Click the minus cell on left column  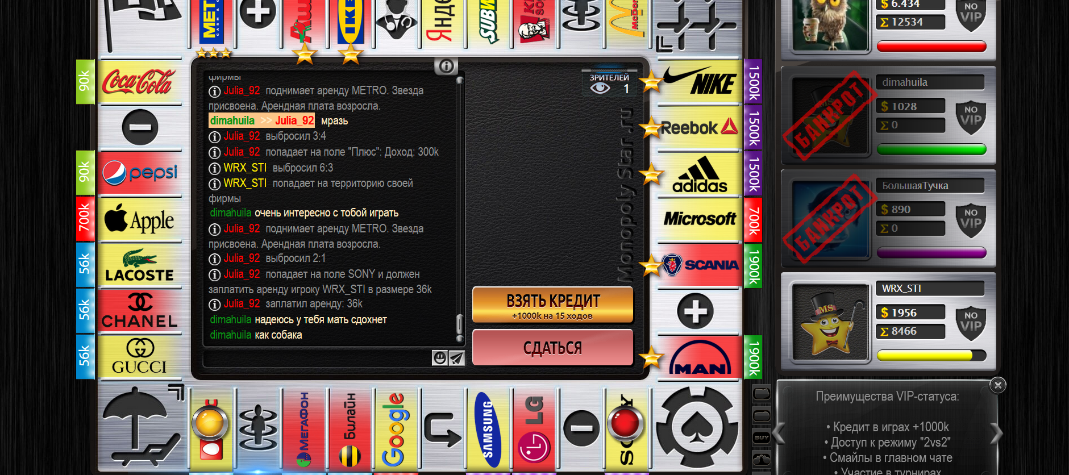pyautogui.click(x=140, y=127)
